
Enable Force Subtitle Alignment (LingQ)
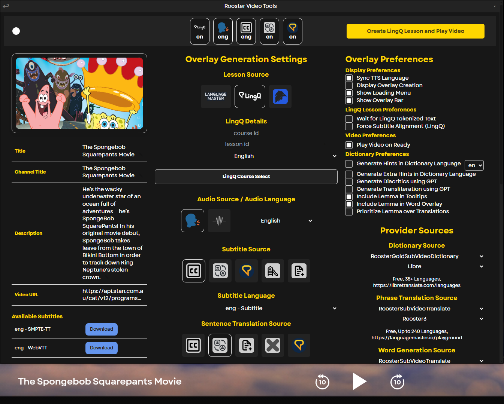point(349,126)
